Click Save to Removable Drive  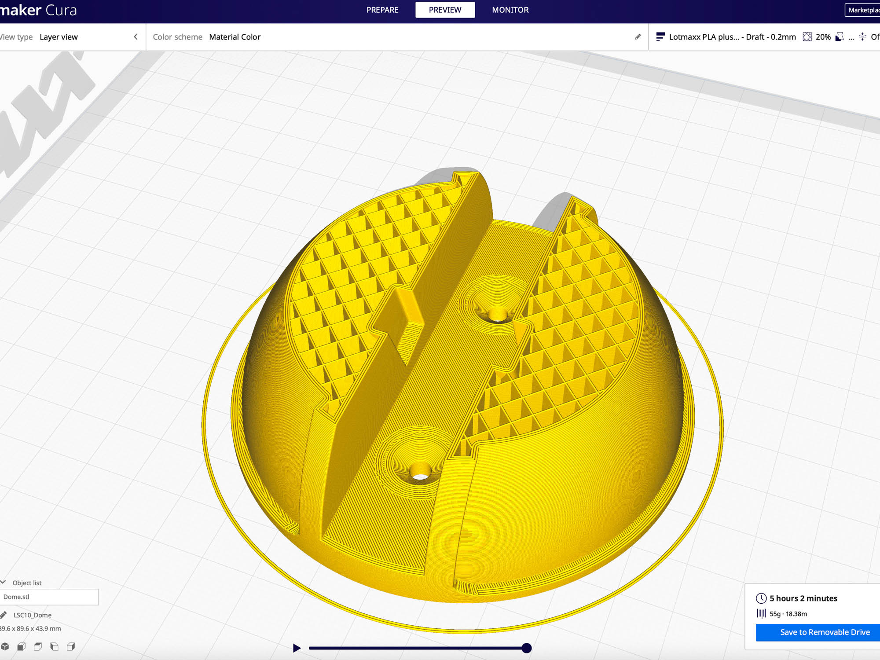(x=818, y=632)
